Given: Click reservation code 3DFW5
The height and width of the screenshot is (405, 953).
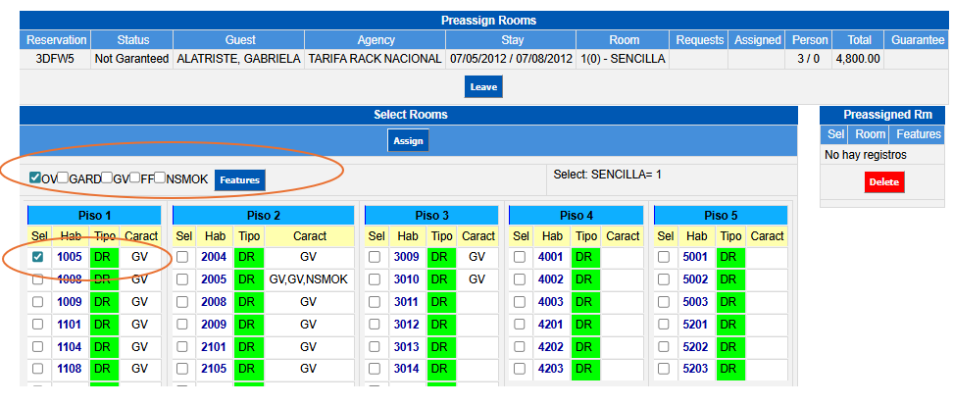Looking at the screenshot, I should click(x=55, y=59).
